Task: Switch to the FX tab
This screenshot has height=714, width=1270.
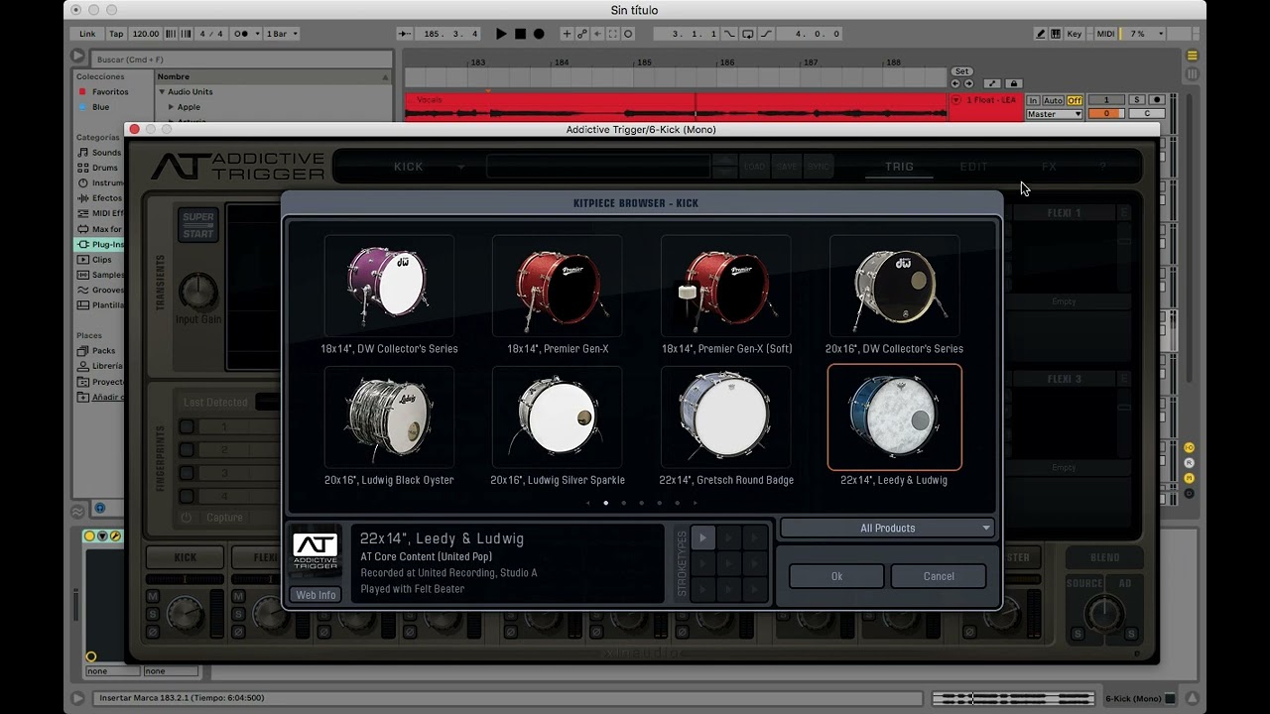Action: tap(1049, 167)
